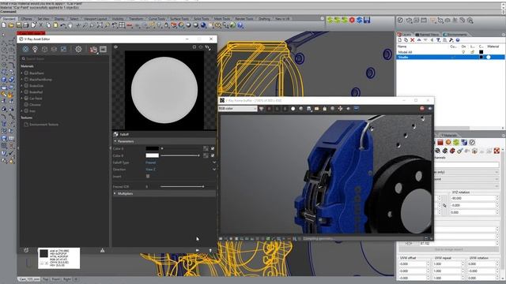Toggle Color B texture checkbox

point(213,155)
